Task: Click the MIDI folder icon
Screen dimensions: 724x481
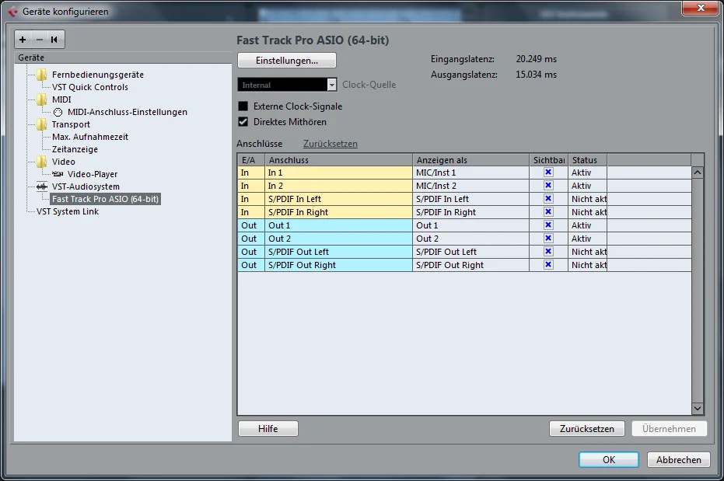Action: point(41,99)
